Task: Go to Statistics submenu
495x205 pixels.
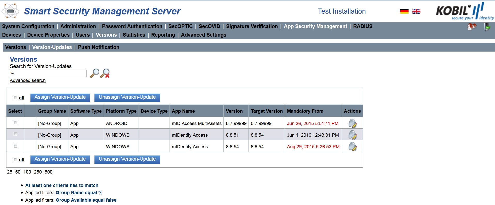Action: (134, 35)
